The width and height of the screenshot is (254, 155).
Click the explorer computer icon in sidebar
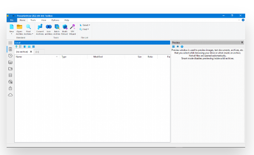pyautogui.click(x=10, y=62)
